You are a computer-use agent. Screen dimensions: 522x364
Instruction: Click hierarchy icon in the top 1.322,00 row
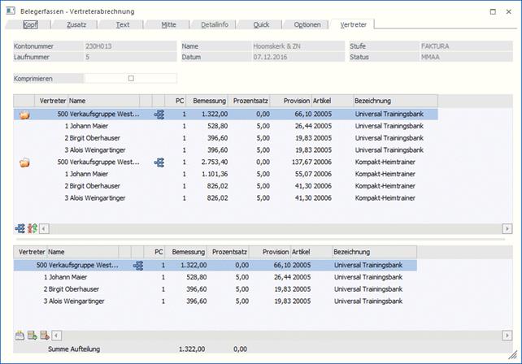click(x=159, y=115)
